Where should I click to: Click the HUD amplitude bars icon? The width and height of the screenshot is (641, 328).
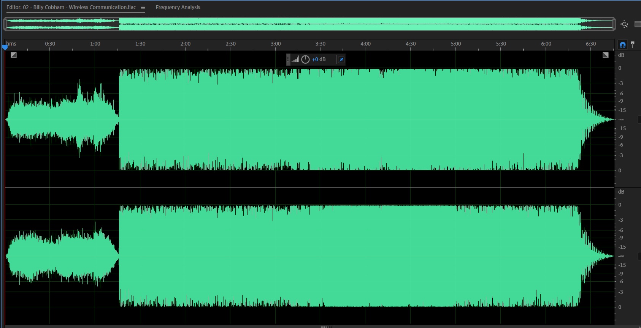295,60
